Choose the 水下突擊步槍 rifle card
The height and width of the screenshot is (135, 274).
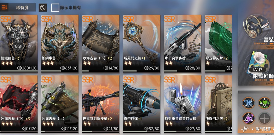[x=182, y=43]
